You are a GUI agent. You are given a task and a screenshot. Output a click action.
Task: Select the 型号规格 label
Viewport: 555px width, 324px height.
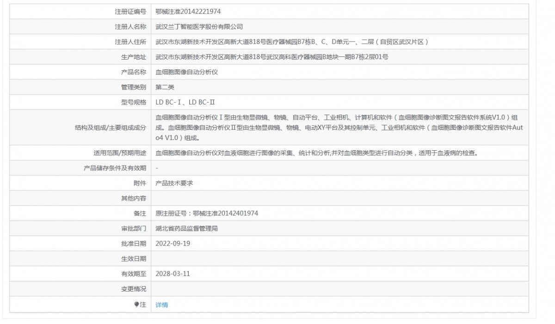click(x=134, y=103)
